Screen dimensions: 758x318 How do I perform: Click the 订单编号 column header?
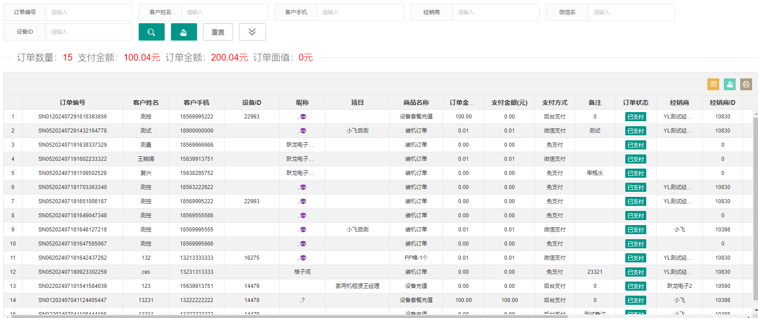click(73, 103)
